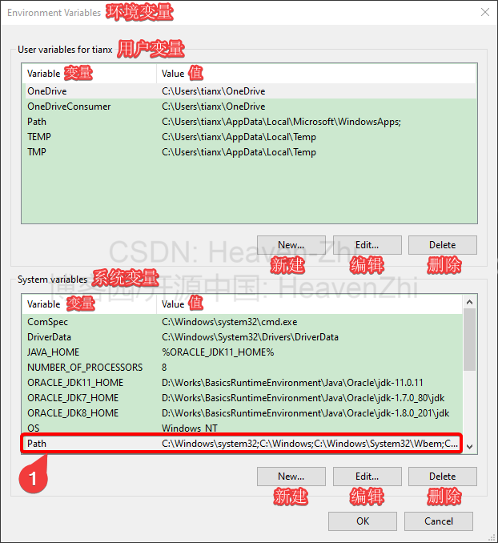
Task: Click OneDrive row's C:\Users\tianx\OneDrive value
Action: (213, 91)
